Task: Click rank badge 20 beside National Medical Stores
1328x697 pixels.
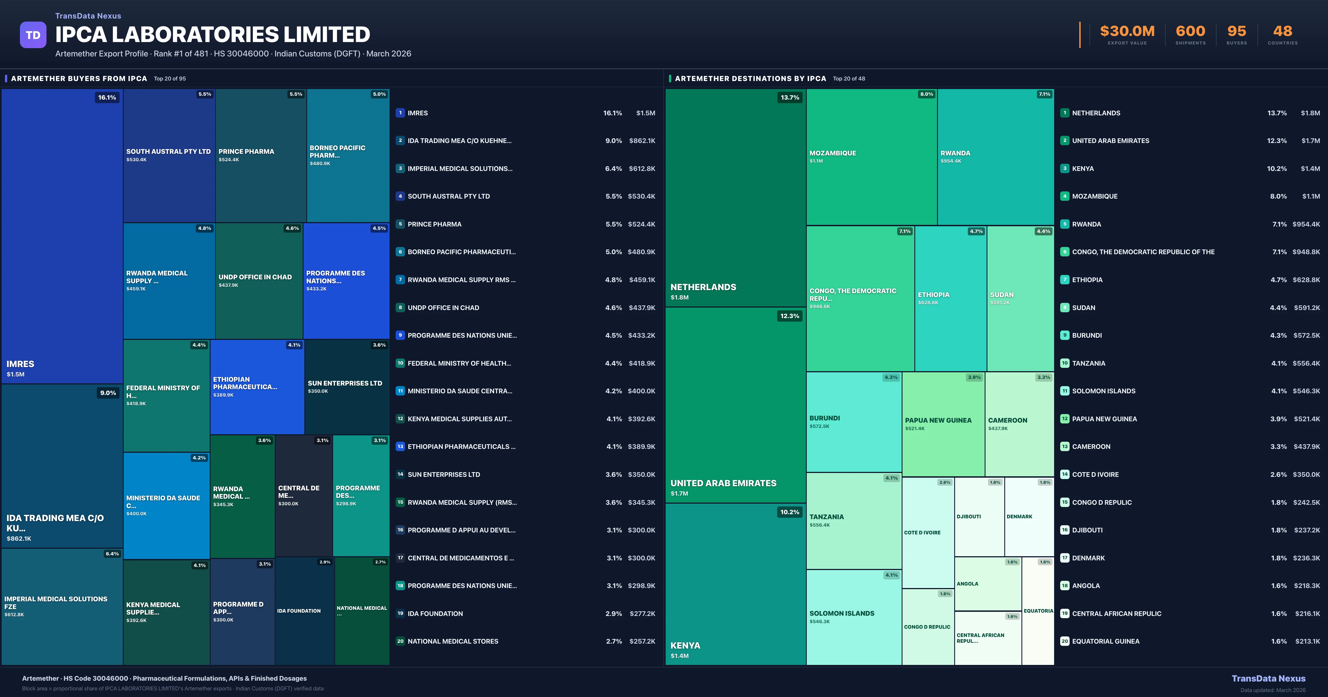Action: click(400, 641)
